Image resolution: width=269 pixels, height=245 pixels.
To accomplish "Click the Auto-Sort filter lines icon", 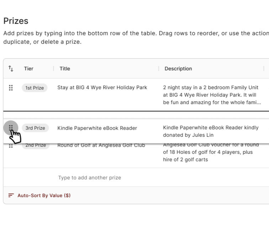I will point(11,195).
